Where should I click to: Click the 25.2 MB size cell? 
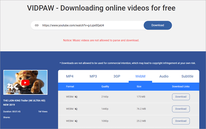point(141,121)
